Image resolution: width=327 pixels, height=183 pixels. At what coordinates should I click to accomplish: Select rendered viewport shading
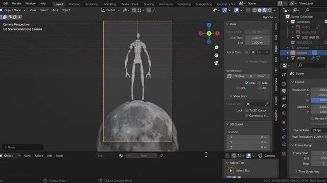(269, 10)
